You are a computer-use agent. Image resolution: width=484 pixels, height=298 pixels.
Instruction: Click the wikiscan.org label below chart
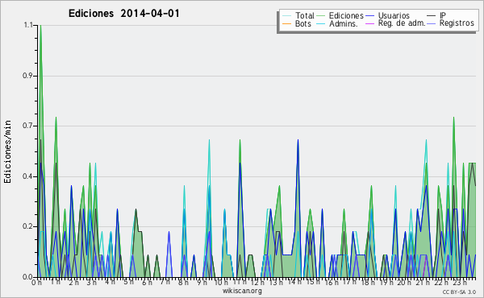[x=242, y=291]
